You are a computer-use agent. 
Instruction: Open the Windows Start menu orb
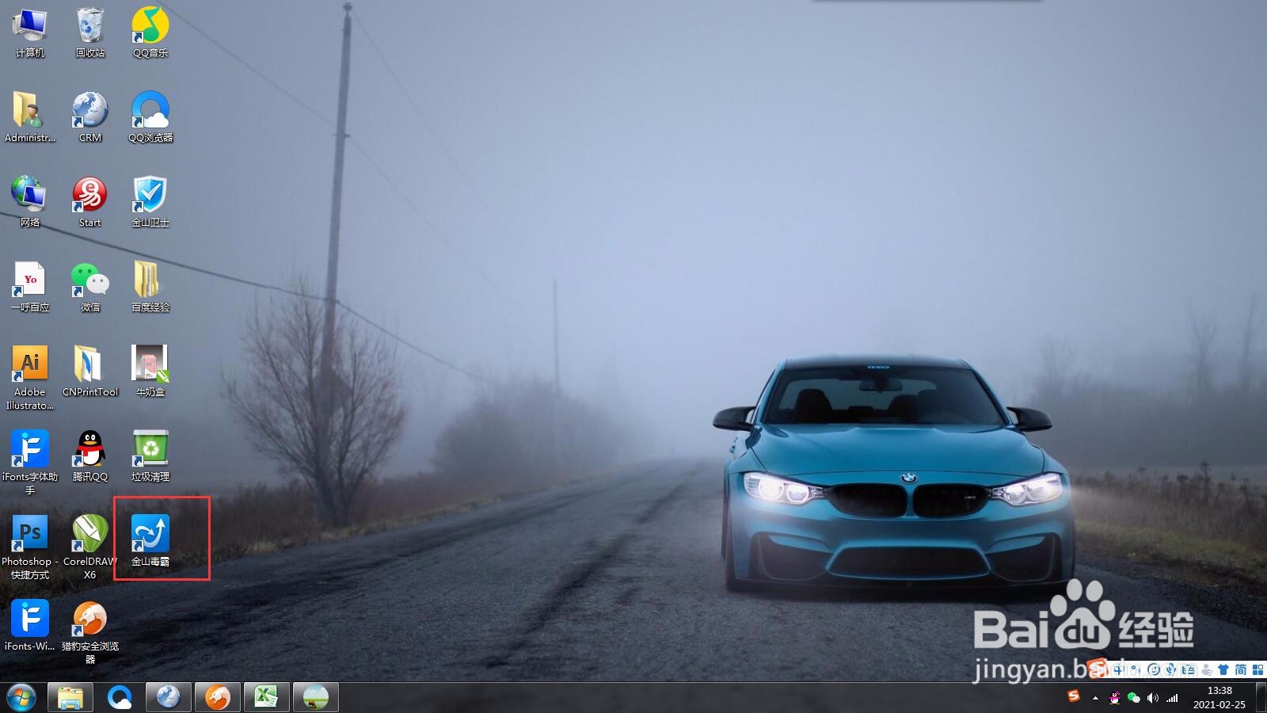tap(21, 698)
